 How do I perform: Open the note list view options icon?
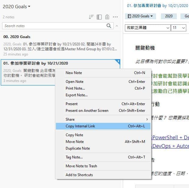point(99,17)
